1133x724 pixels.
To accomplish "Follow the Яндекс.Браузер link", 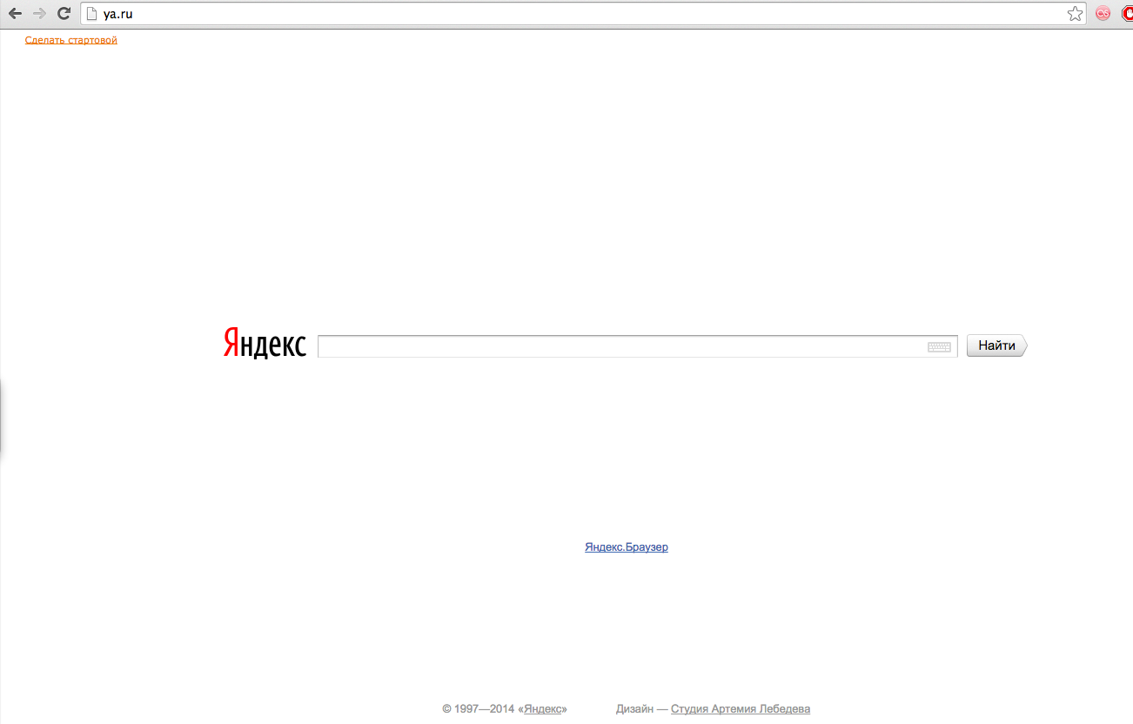I will [627, 547].
